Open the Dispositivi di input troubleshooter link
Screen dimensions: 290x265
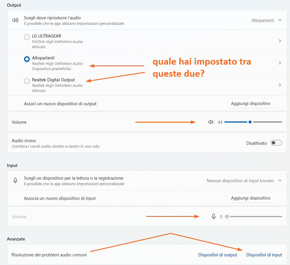264,255
